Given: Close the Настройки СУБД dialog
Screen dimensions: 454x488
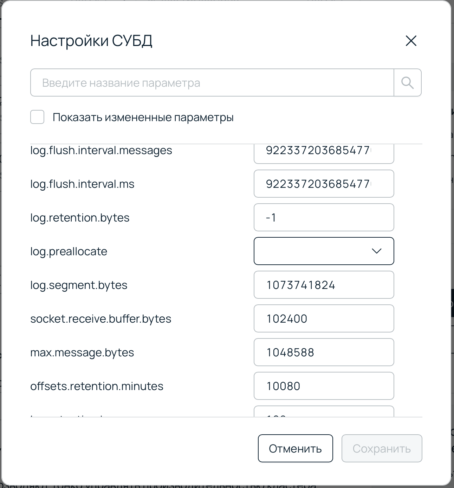Looking at the screenshot, I should tap(411, 41).
